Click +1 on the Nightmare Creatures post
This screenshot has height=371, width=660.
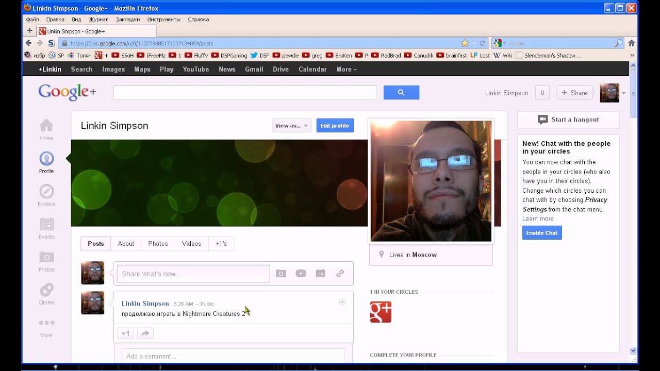(125, 333)
